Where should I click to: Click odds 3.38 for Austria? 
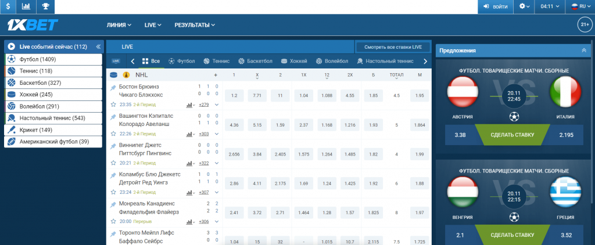459,135
